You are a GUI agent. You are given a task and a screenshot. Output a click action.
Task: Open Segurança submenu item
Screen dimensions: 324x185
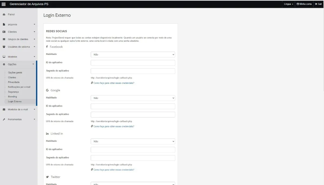pyautogui.click(x=13, y=92)
